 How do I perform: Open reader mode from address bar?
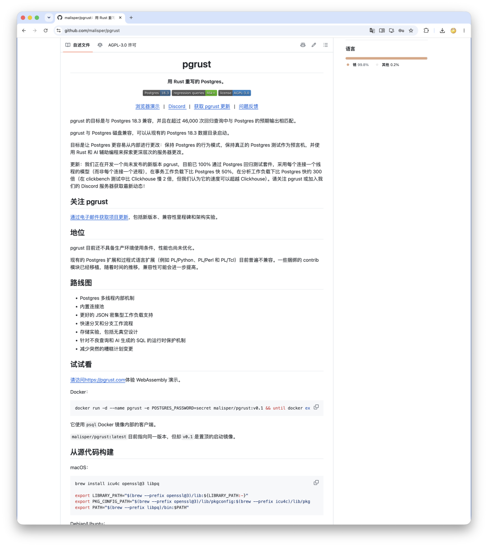click(382, 31)
